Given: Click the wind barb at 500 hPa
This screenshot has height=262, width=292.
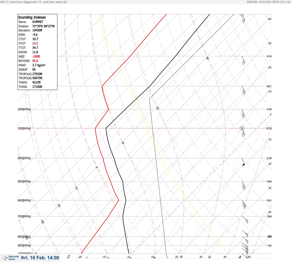Looking at the screenshot, I should pyautogui.click(x=244, y=186).
